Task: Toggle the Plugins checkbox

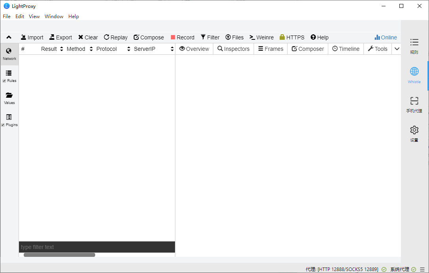Action: [3, 125]
